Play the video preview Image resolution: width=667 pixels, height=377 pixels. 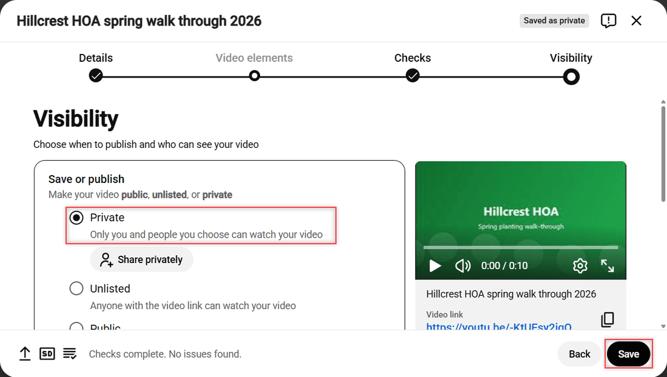[x=435, y=266]
